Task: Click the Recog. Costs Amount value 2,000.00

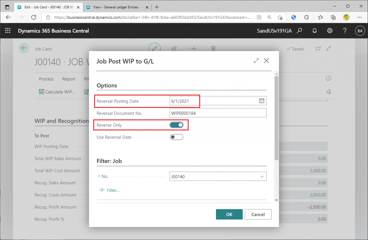Action: coord(318,195)
